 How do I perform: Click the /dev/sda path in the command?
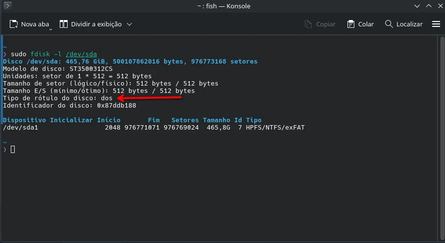(x=81, y=54)
